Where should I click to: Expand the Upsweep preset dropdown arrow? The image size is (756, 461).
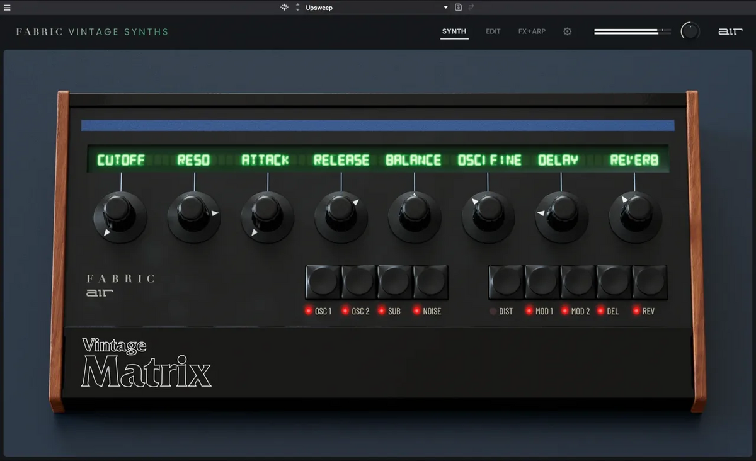pos(445,8)
